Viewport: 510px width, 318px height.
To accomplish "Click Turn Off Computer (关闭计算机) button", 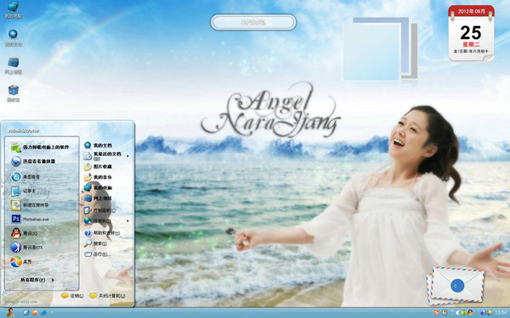I will tap(107, 296).
